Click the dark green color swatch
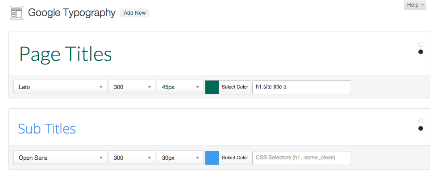This screenshot has height=178, width=437. (212, 87)
